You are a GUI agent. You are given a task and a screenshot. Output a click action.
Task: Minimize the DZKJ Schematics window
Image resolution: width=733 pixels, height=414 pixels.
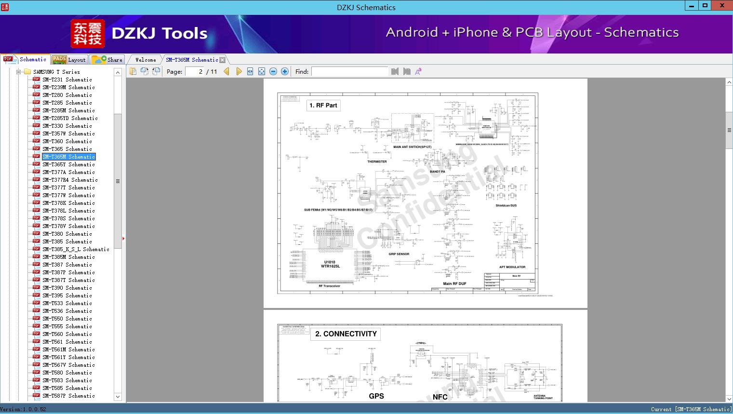(x=692, y=6)
